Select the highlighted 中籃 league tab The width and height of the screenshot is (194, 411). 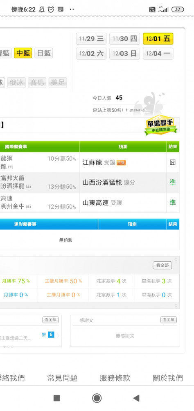pyautogui.click(x=23, y=53)
